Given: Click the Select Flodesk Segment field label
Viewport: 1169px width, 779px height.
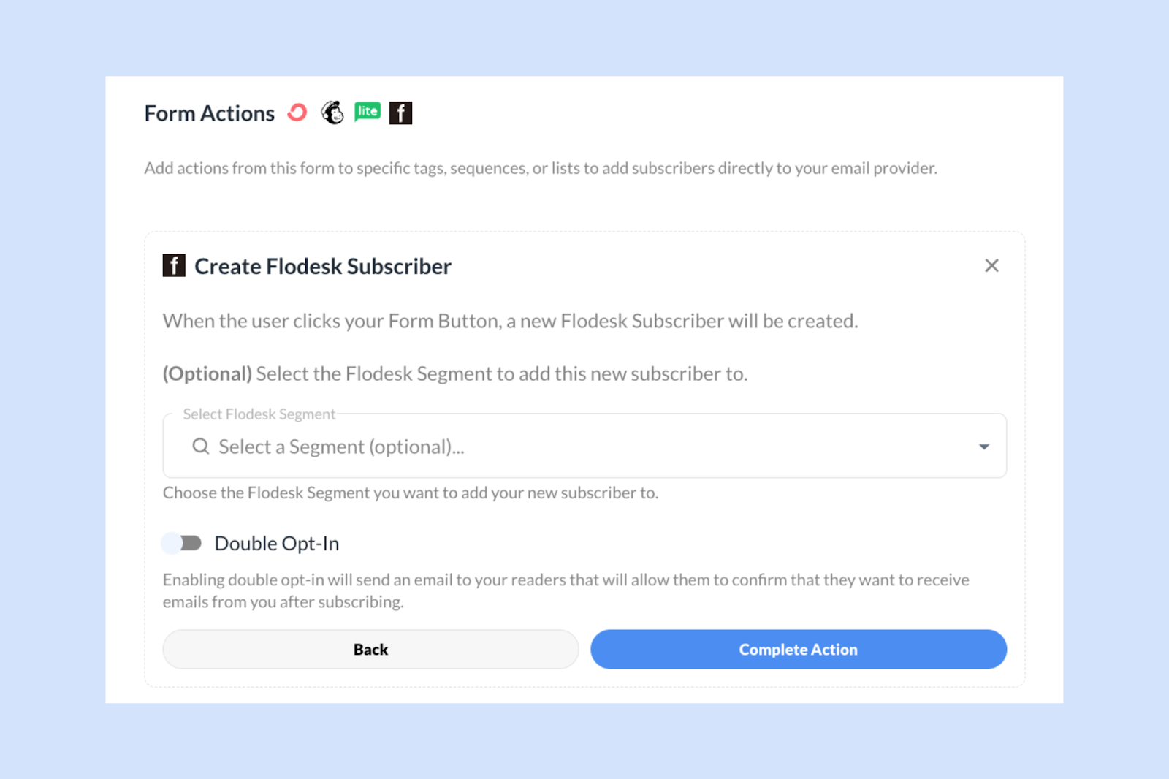Looking at the screenshot, I should (259, 414).
